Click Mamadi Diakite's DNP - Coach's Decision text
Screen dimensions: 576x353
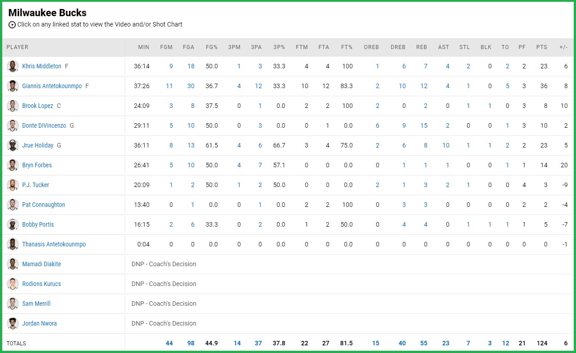[164, 264]
